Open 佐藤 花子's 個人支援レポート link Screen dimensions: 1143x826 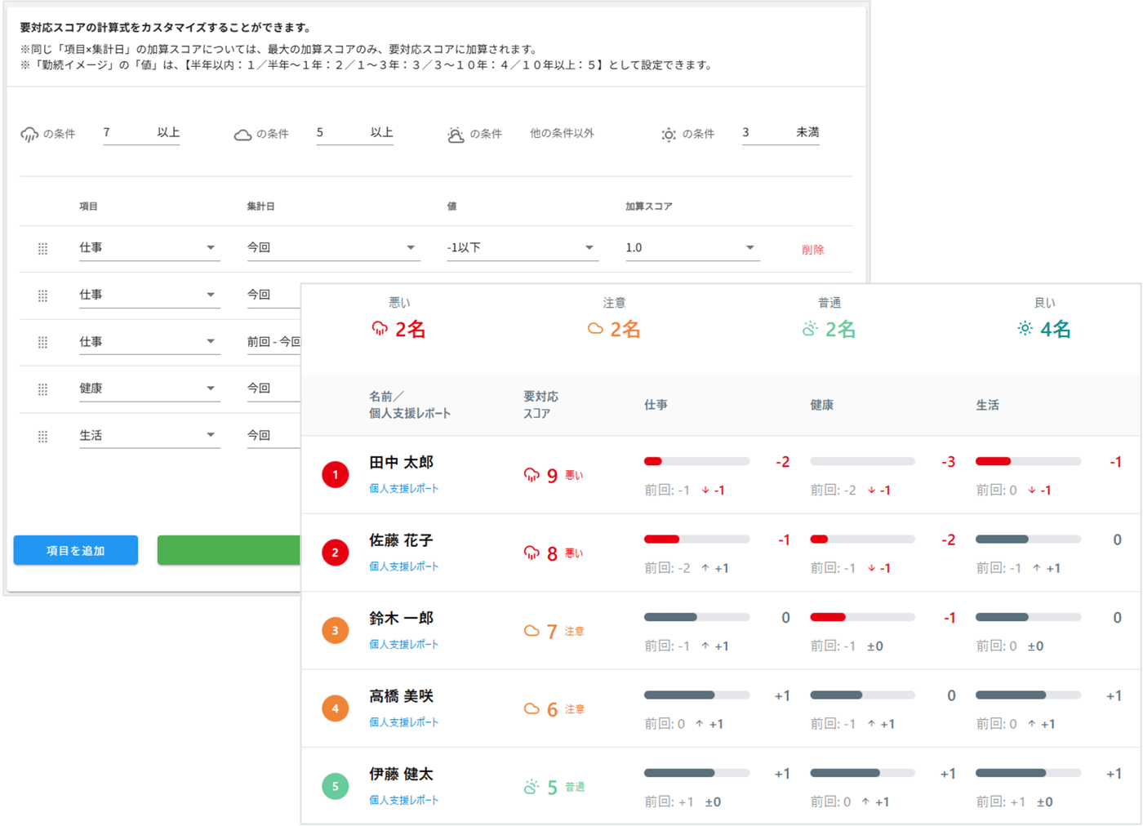[x=403, y=566]
